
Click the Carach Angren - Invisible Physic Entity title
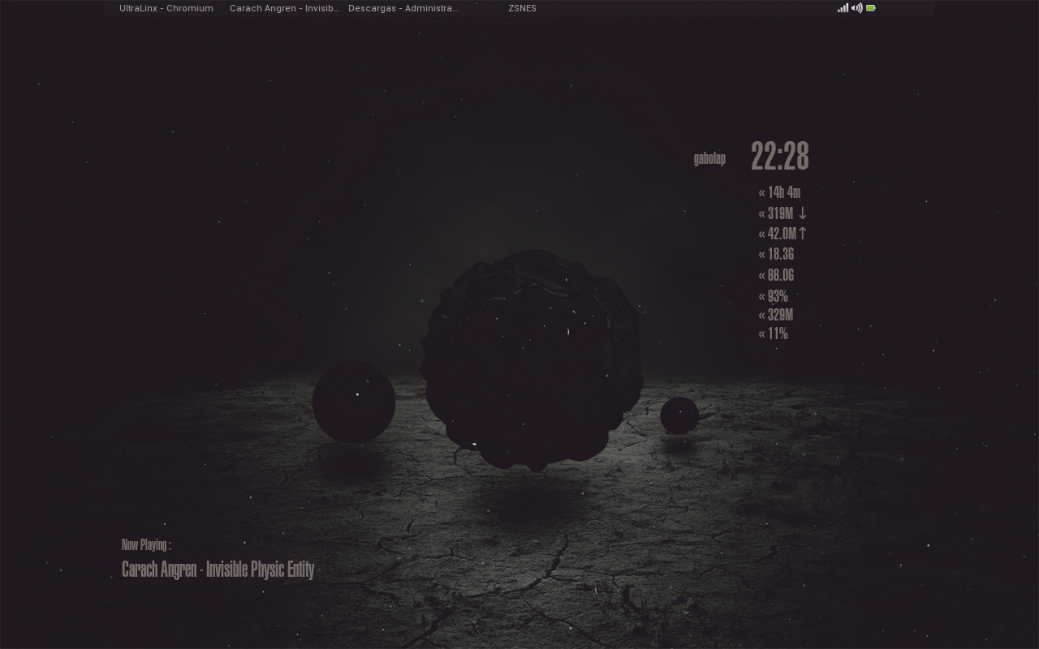(x=218, y=569)
